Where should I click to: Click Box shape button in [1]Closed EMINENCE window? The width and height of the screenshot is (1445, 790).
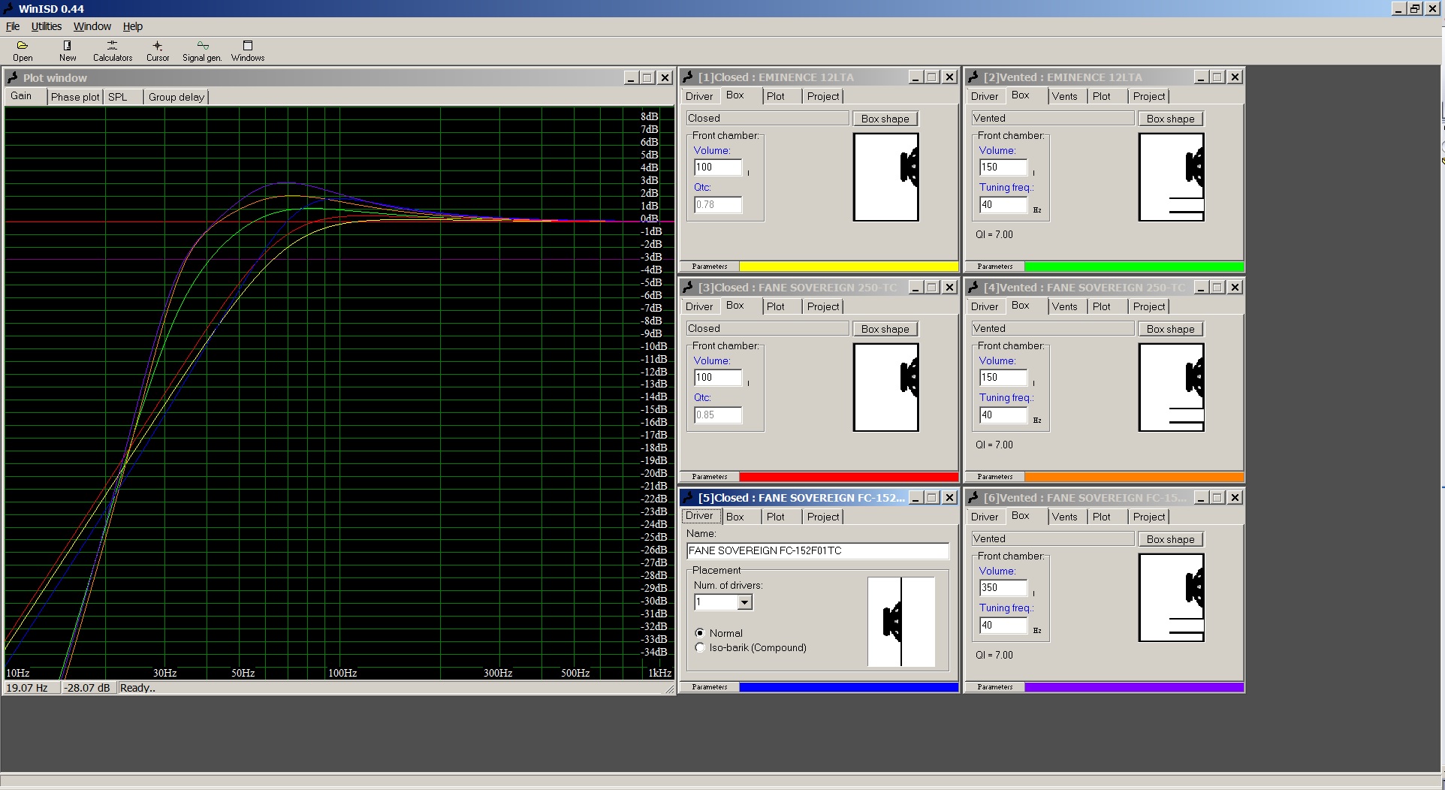click(x=885, y=119)
